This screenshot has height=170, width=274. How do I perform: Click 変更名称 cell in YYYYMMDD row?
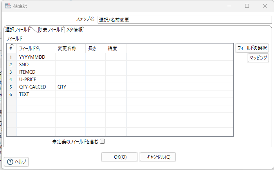point(70,57)
